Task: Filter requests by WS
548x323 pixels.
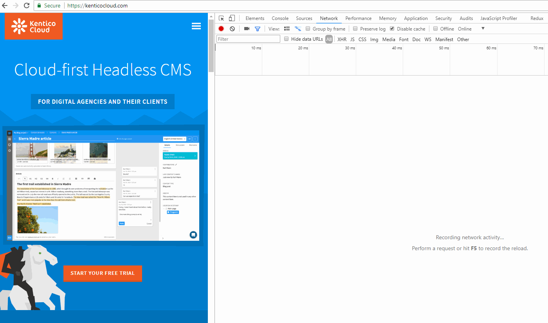Action: [428, 39]
